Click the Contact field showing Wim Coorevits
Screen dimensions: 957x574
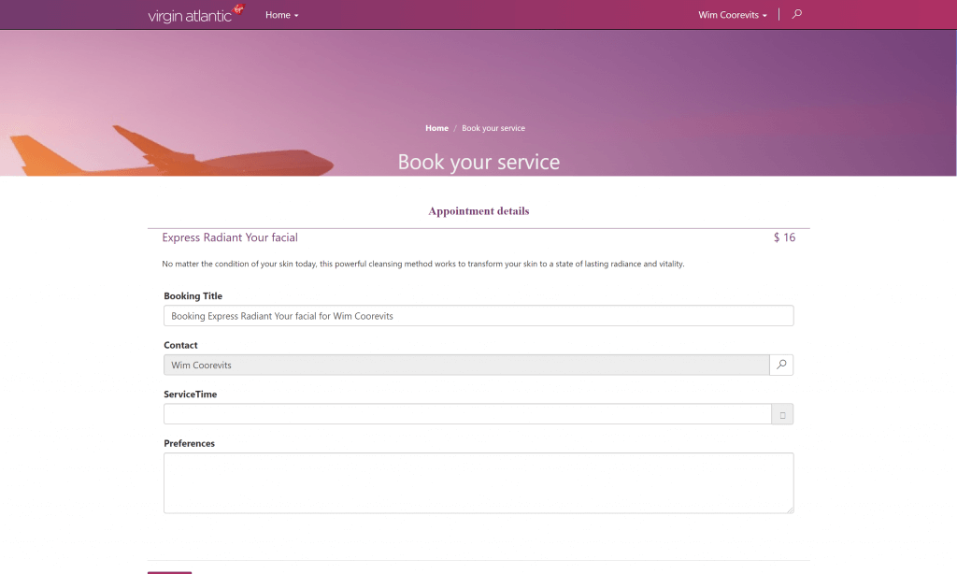(465, 366)
